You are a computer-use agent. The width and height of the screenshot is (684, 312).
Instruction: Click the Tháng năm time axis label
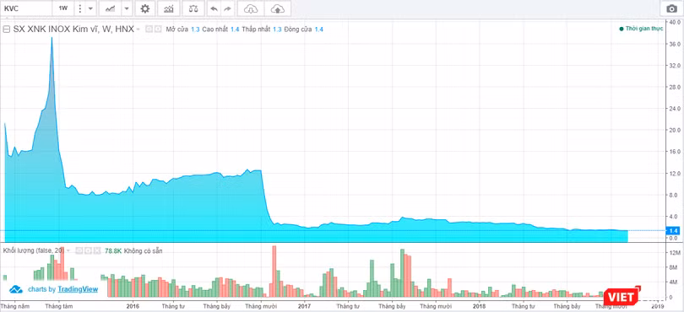15,306
